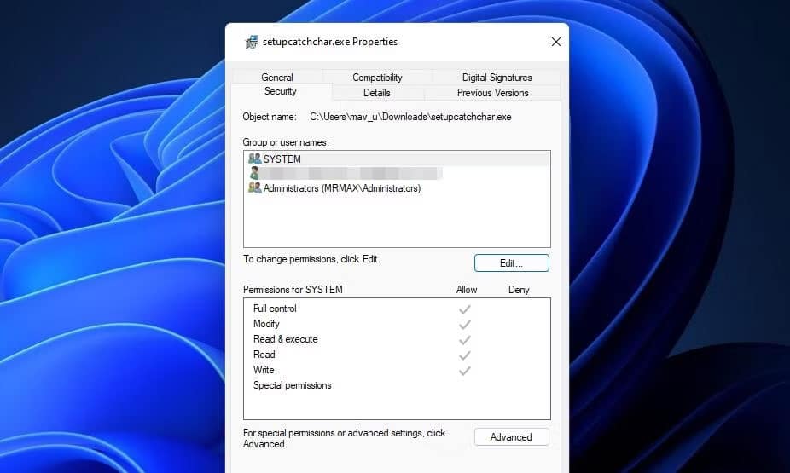
Task: Select the blurred user account icon
Action: click(x=254, y=173)
